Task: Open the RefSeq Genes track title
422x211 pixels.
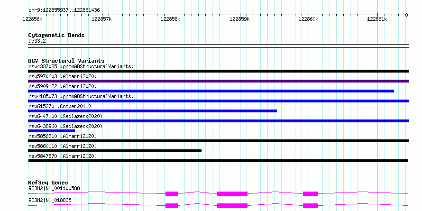Action: [x=48, y=183]
